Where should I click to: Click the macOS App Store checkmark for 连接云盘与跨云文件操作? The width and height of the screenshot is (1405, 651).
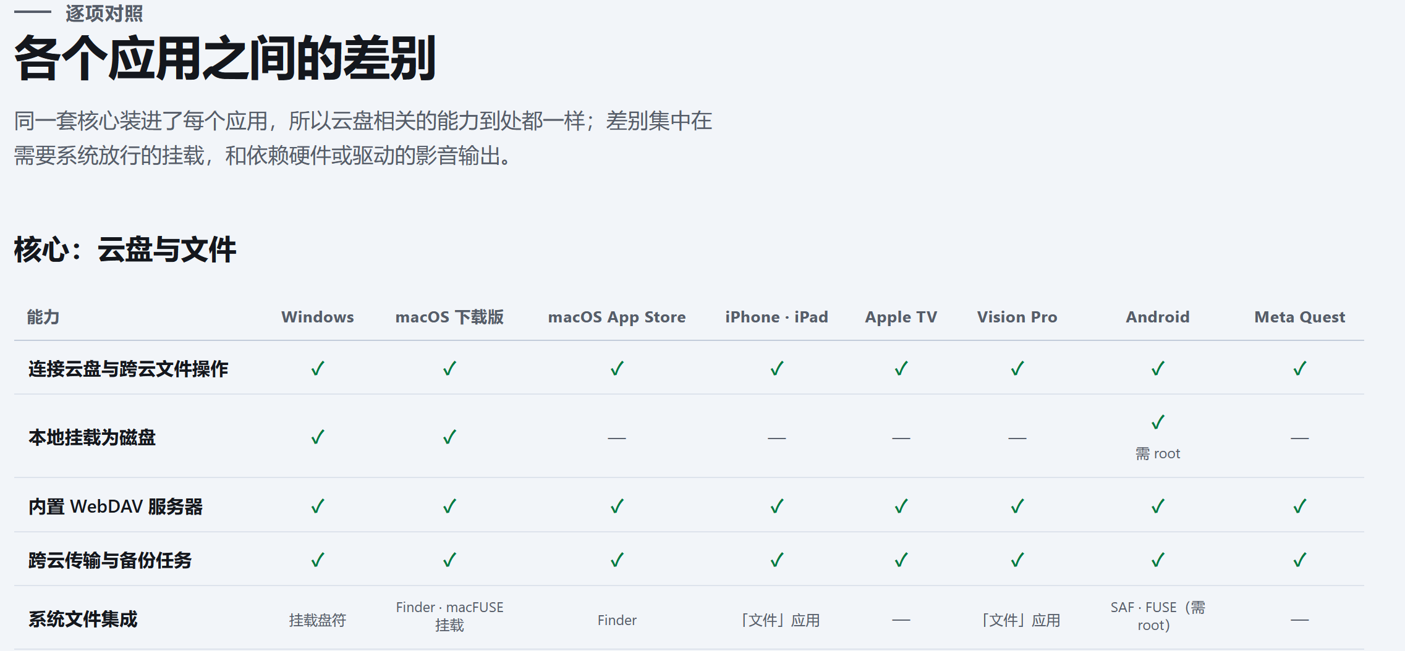617,369
